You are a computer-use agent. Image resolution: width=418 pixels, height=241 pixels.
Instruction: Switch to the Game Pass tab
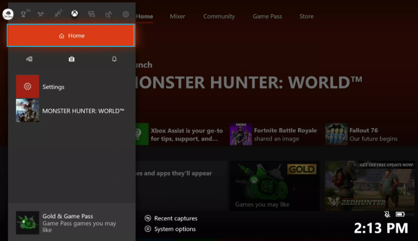point(267,16)
